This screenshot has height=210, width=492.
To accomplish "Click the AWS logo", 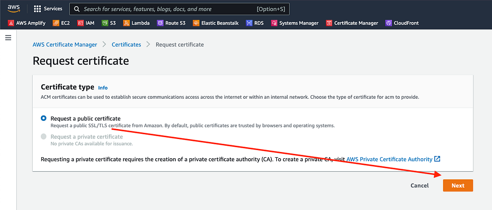I will pyautogui.click(x=13, y=8).
